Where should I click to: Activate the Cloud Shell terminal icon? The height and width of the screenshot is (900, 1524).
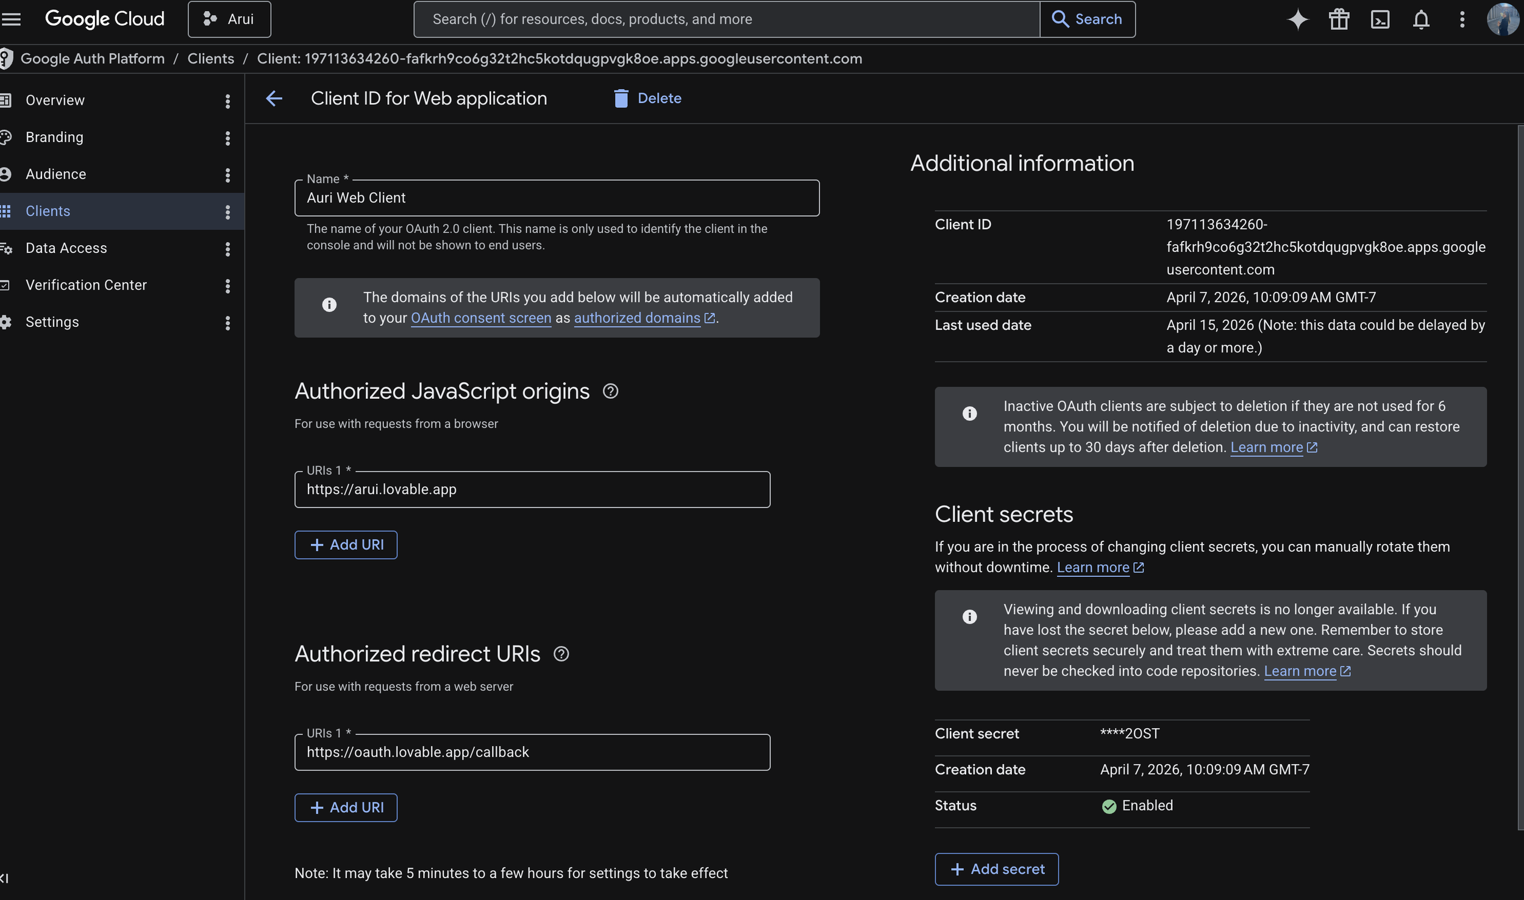coord(1380,20)
